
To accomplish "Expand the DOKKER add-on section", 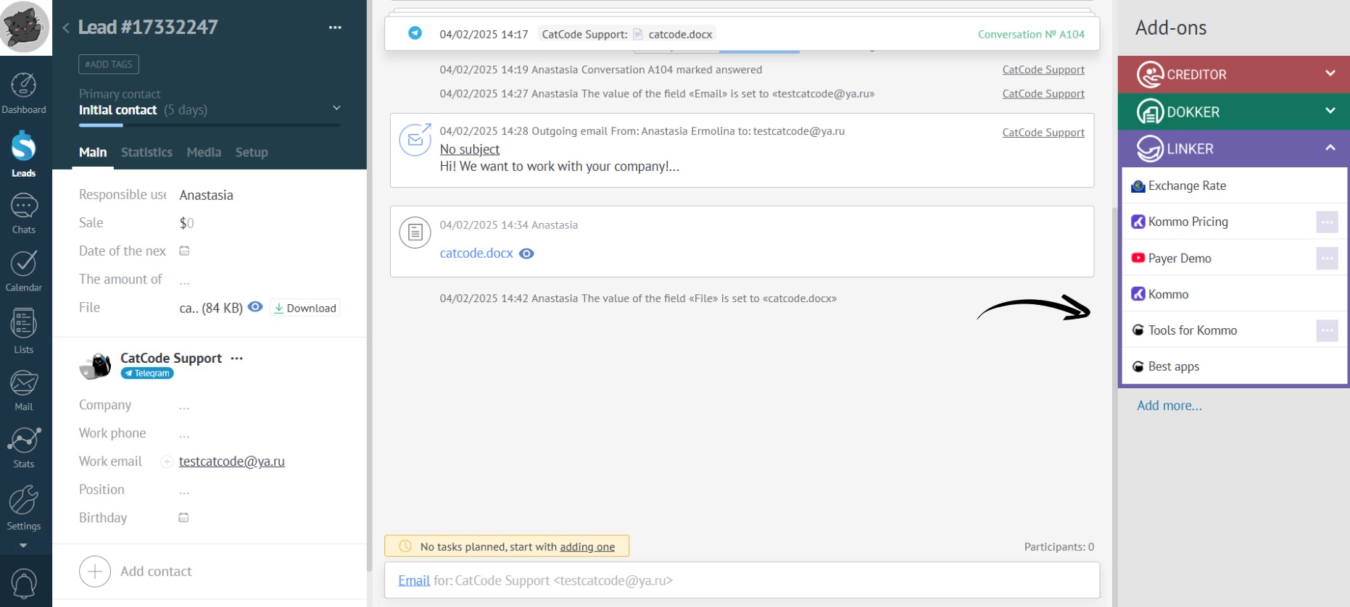I will [1330, 112].
